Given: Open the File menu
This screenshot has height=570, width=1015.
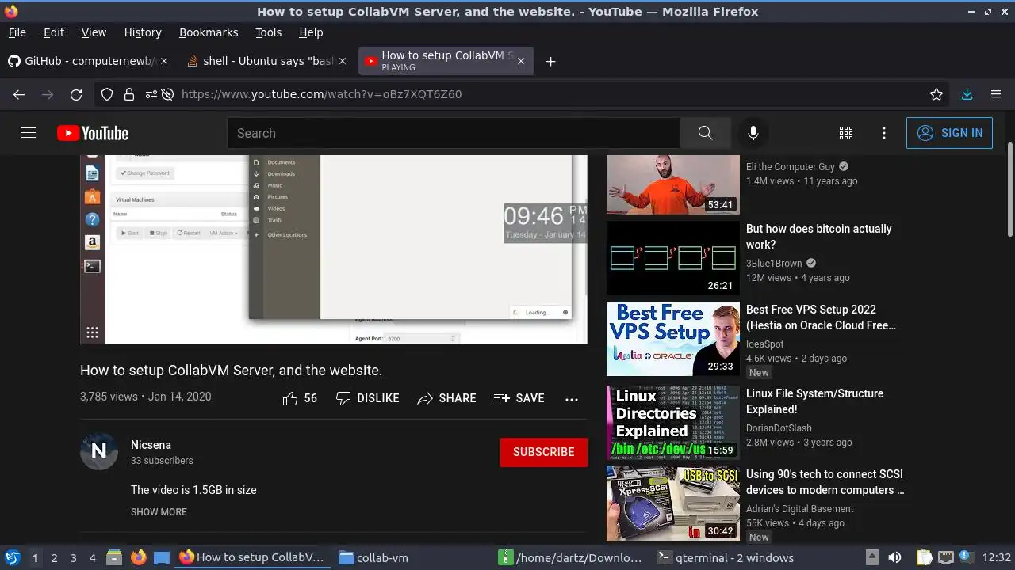Looking at the screenshot, I should 17,32.
